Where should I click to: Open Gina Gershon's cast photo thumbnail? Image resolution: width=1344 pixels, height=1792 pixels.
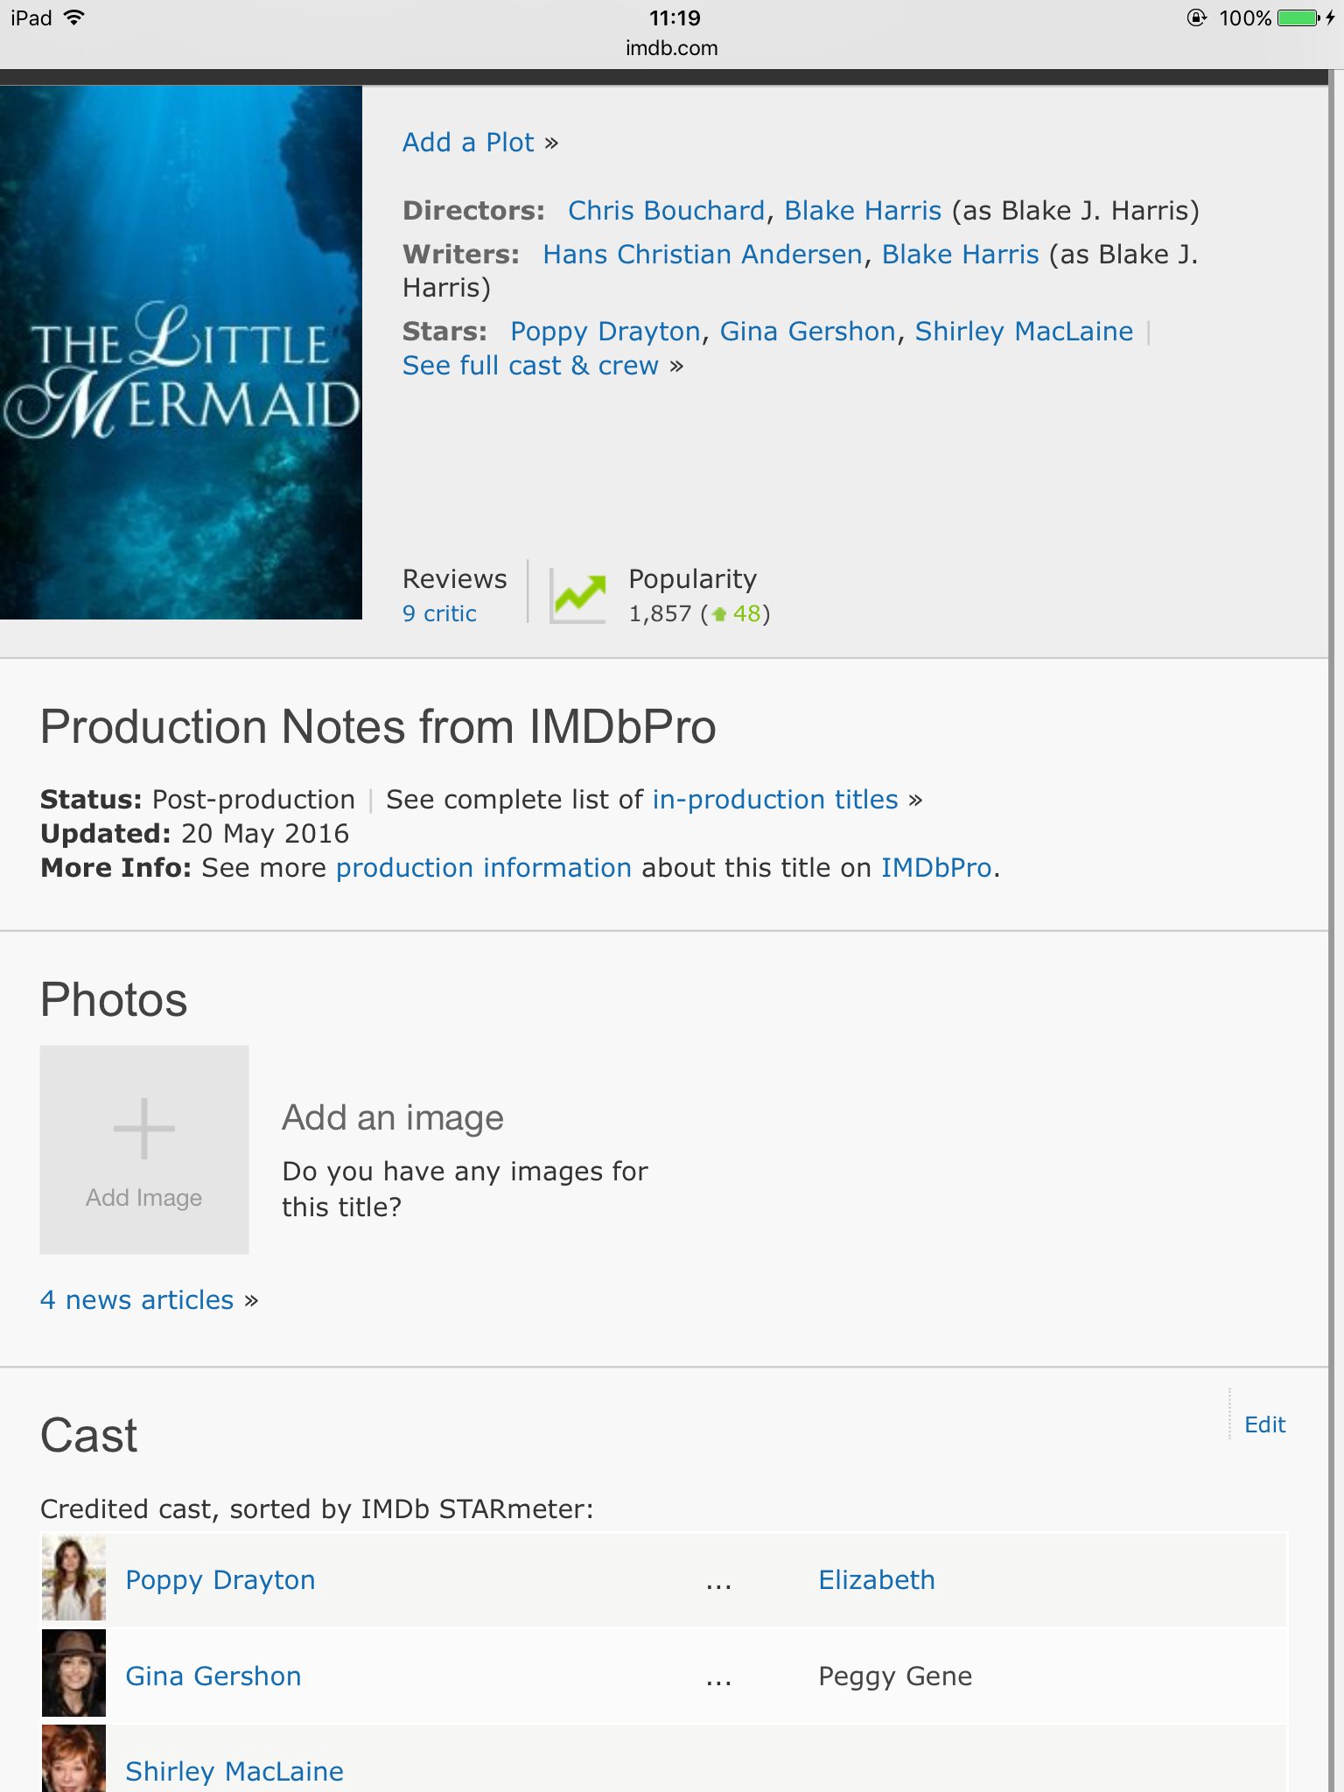pos(73,1673)
